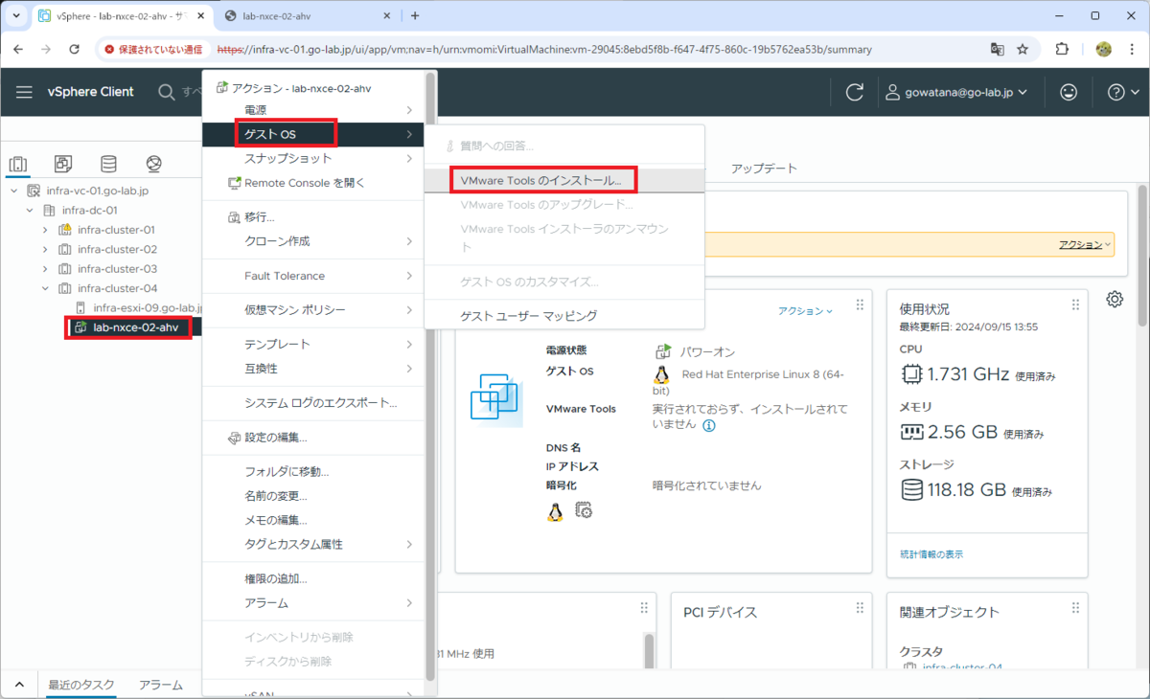Image resolution: width=1150 pixels, height=699 pixels.
Task: Choose メモの編集... menu entry
Action: point(313,520)
